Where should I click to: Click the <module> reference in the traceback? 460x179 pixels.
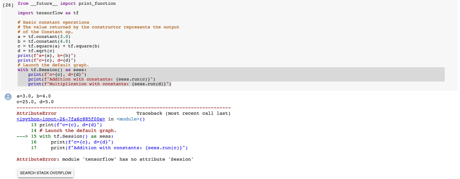point(128,119)
